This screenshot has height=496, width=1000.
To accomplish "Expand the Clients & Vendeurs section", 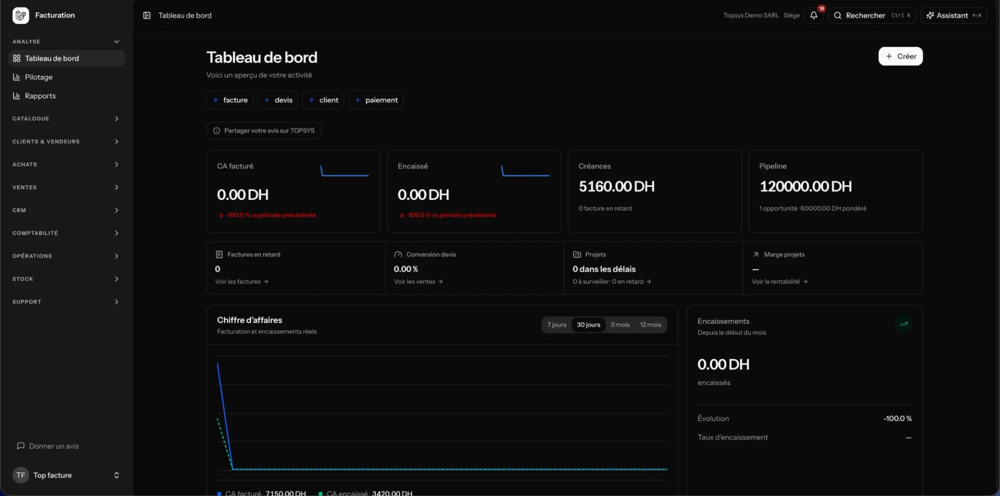I will (x=67, y=142).
